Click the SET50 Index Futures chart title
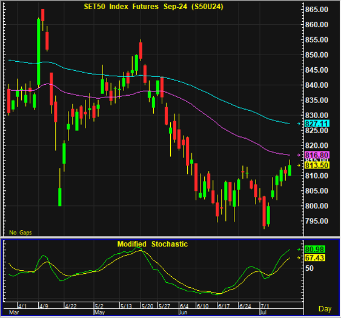341x318 pixels. 153,7
